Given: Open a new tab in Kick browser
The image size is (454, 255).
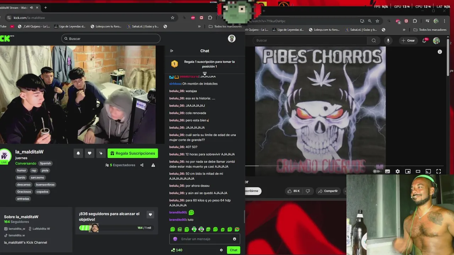Looking at the screenshot, I should pos(45,7).
